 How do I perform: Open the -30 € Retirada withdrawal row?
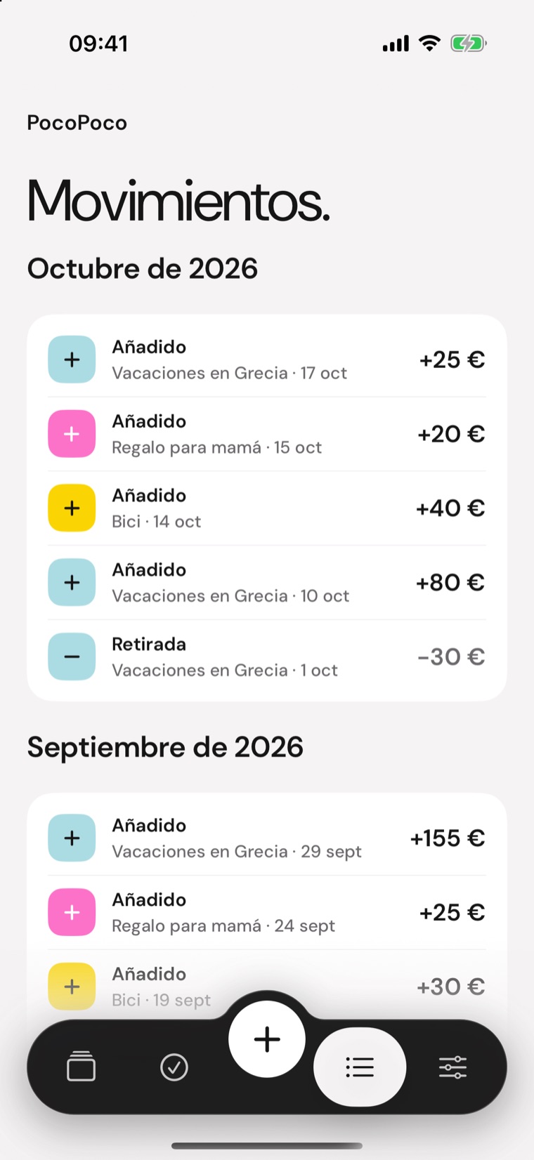click(x=267, y=657)
